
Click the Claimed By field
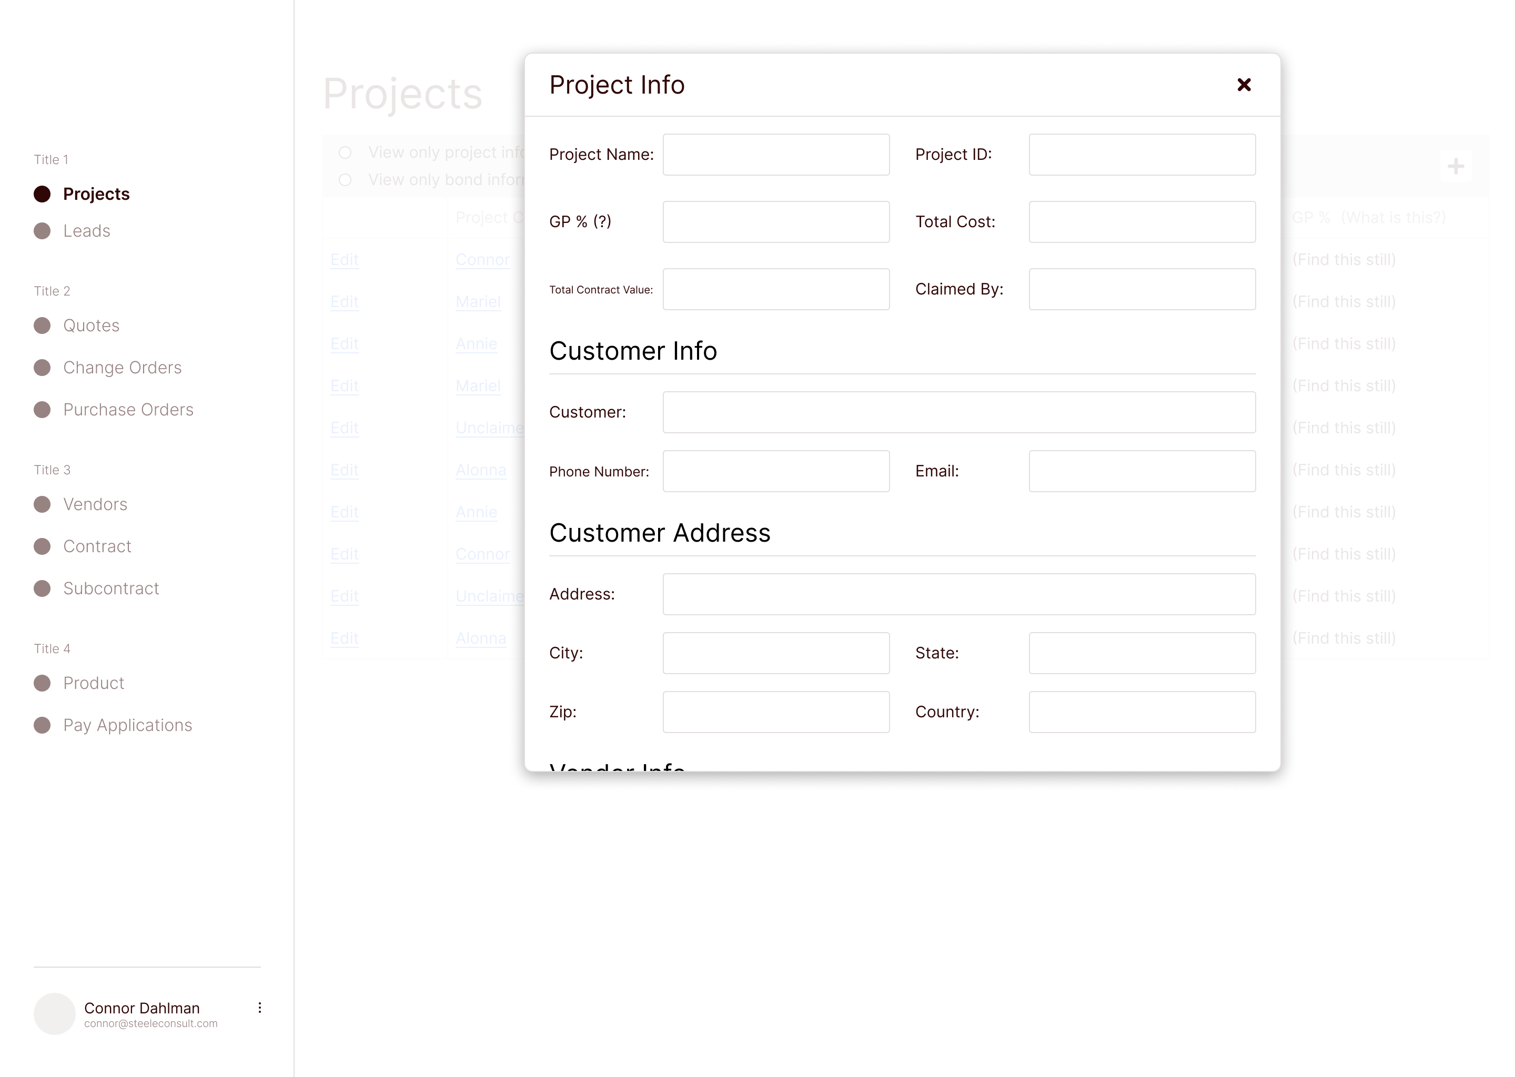pos(1142,289)
